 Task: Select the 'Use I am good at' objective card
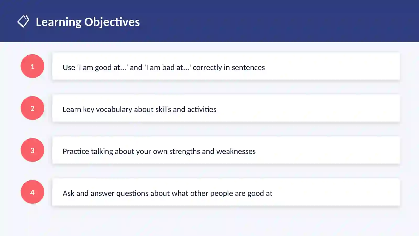[x=226, y=66]
